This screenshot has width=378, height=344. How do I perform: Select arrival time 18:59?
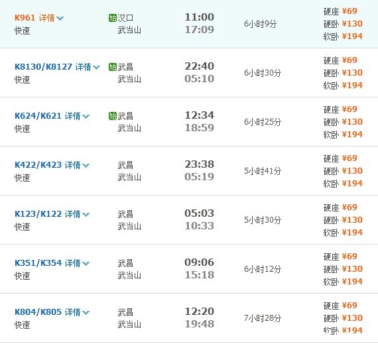point(200,127)
